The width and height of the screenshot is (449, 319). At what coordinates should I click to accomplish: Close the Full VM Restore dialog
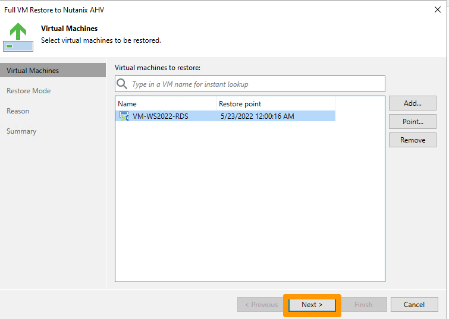[437, 10]
